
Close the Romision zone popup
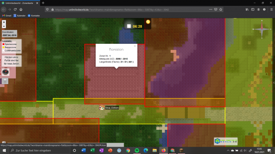click(135, 46)
